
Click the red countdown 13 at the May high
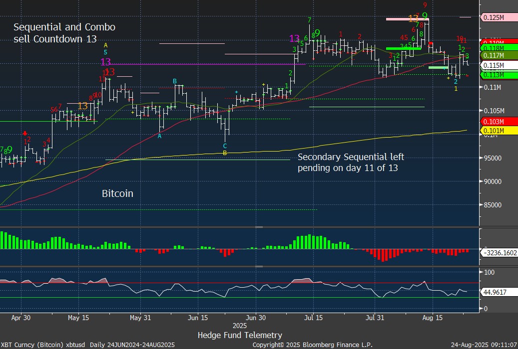pos(110,72)
